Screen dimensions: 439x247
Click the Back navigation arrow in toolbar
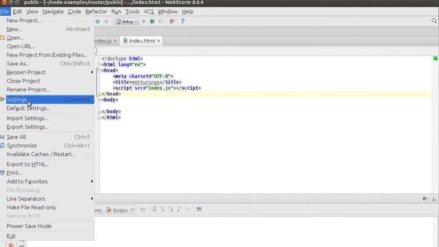[97, 21]
